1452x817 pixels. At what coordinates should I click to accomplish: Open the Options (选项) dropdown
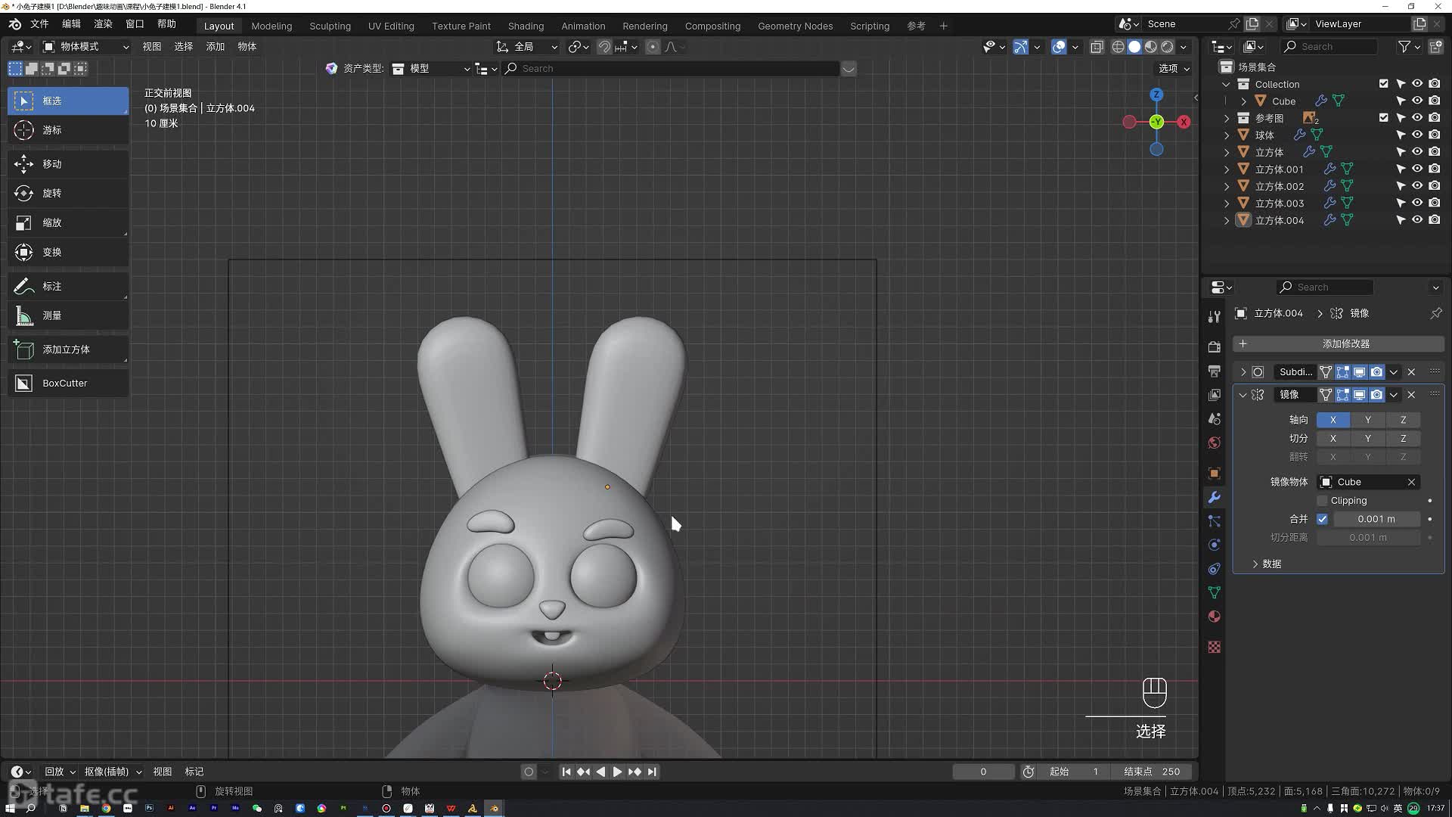[1174, 69]
